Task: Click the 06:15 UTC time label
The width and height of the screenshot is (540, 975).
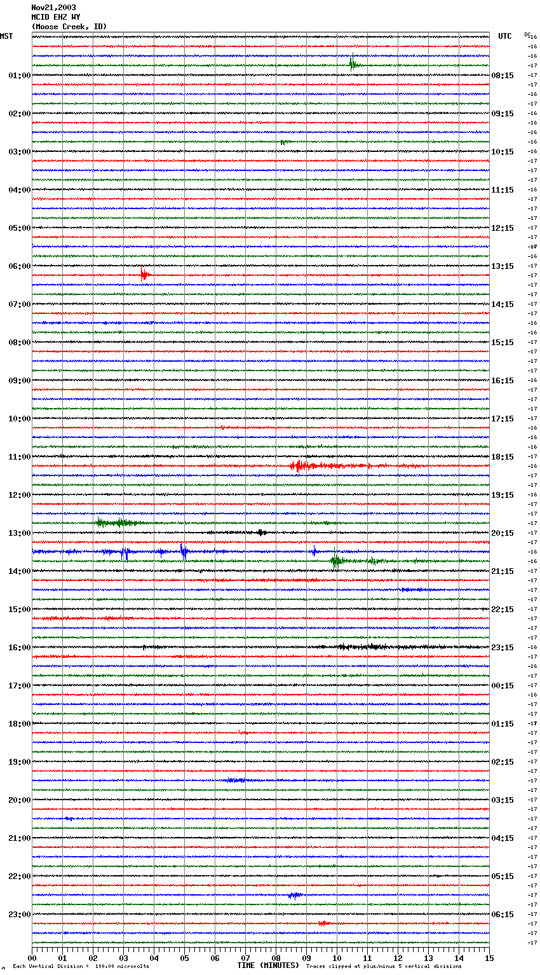Action: tap(503, 915)
